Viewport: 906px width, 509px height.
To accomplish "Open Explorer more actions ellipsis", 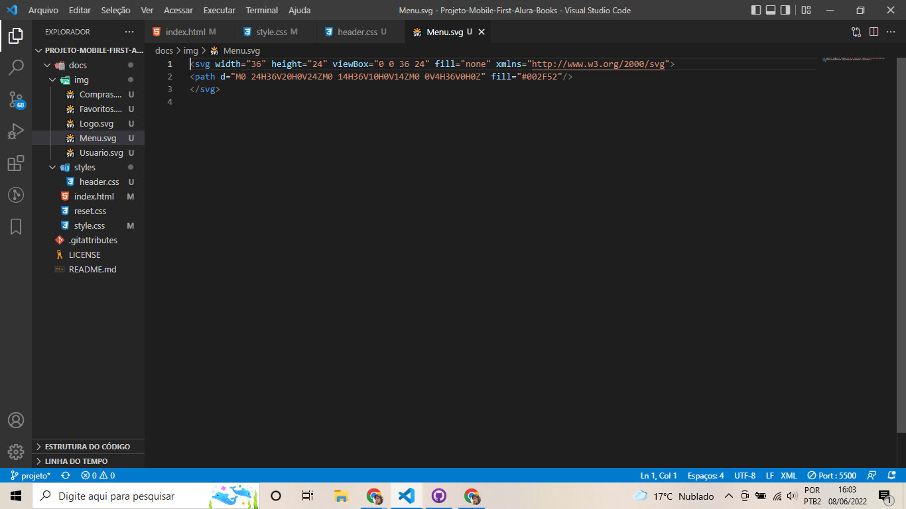I will (129, 32).
